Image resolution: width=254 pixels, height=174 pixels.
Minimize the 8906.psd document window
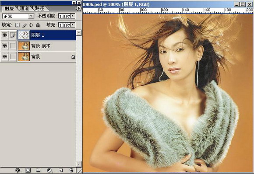coord(236,4)
